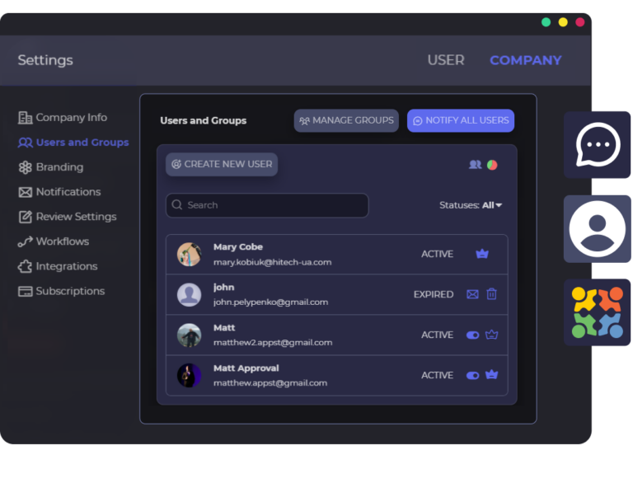Click Mary Cobe's avatar

(x=189, y=255)
